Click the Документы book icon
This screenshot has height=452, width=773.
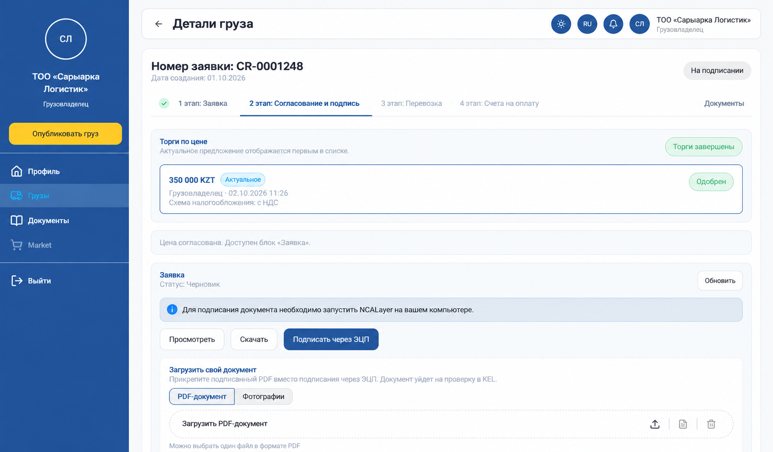coord(17,220)
